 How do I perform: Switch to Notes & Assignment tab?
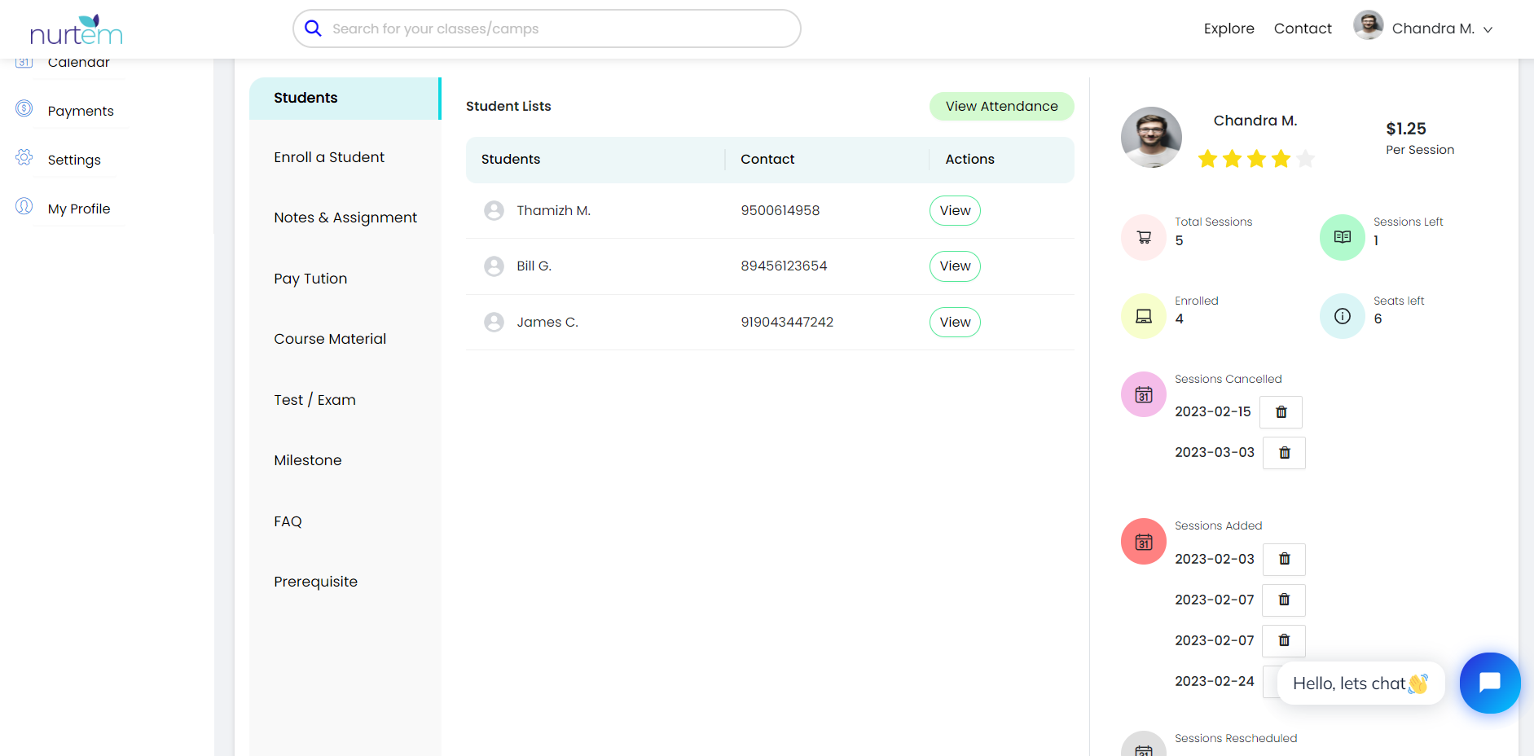345,218
